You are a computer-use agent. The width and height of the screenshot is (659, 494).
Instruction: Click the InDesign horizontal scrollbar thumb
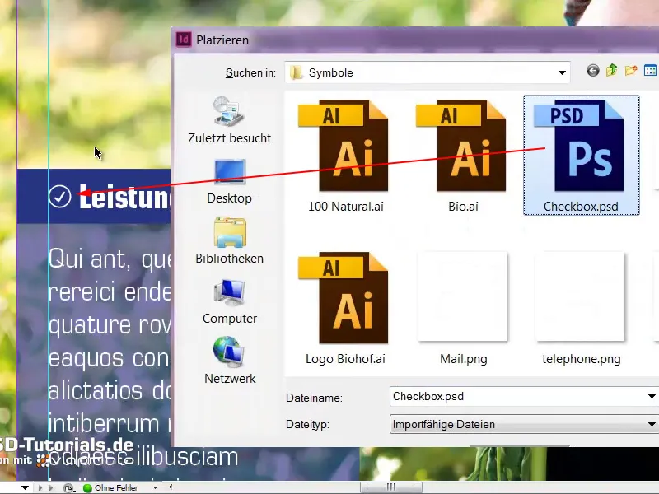[x=390, y=487]
